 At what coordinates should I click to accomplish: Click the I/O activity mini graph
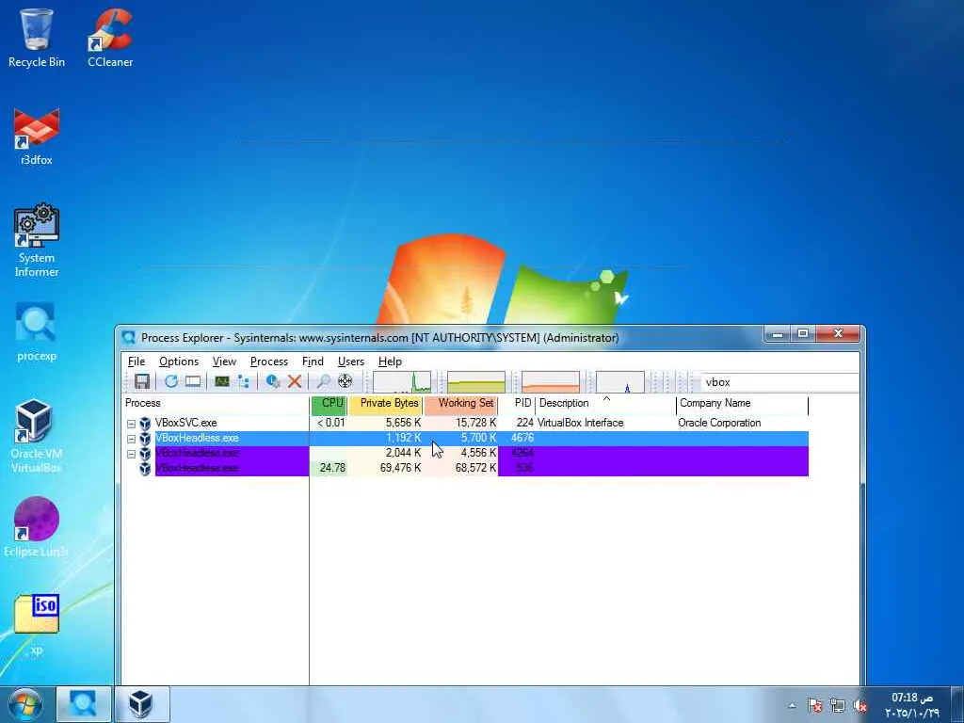pyautogui.click(x=620, y=382)
